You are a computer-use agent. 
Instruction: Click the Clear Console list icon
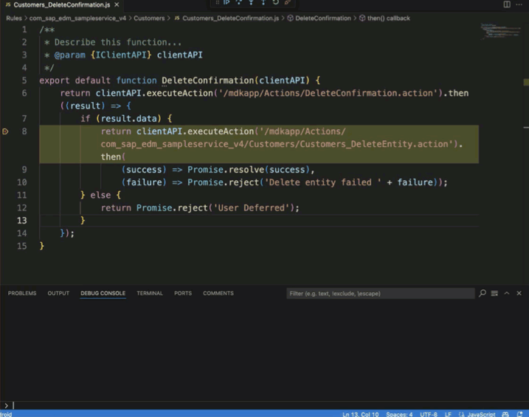(x=494, y=293)
